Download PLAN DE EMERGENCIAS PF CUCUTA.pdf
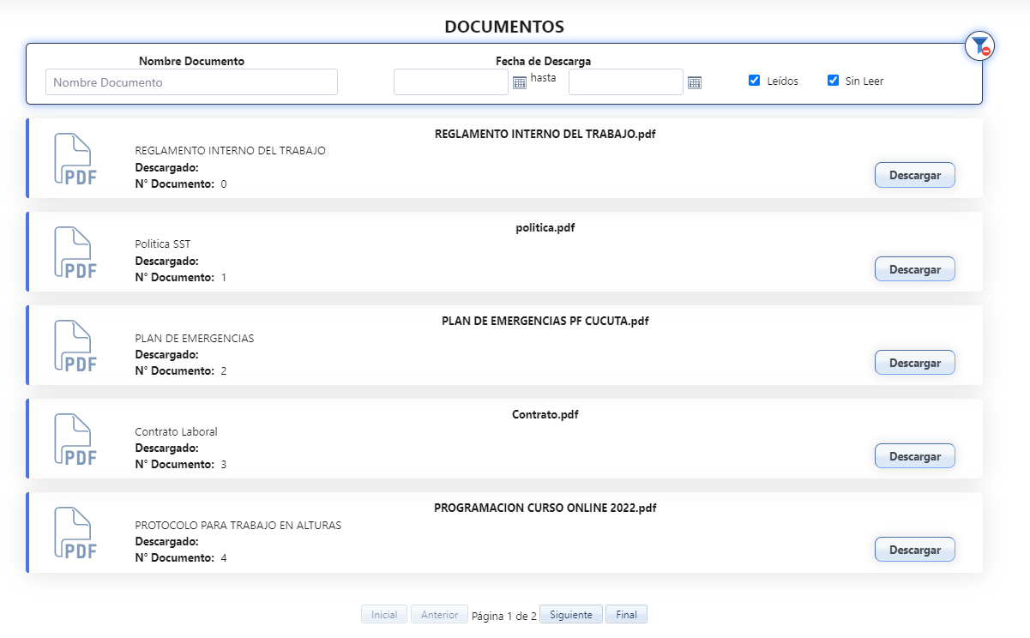 pos(914,363)
